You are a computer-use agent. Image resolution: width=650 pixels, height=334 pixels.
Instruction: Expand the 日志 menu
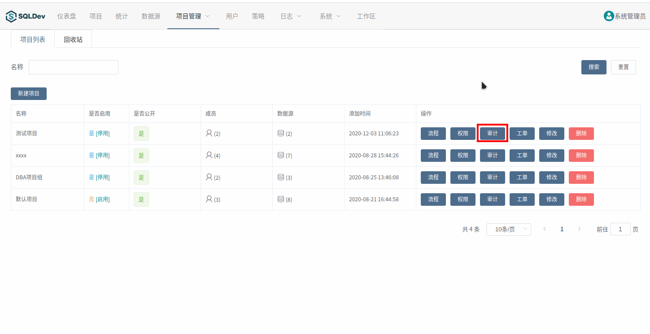coord(291,16)
